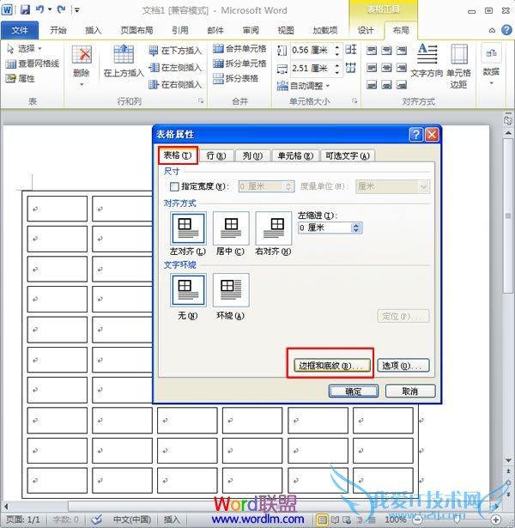Open the 文件 (File) tab

coord(20,30)
